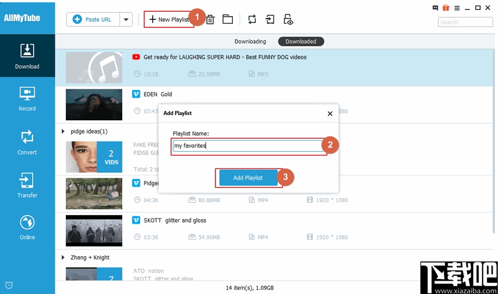The width and height of the screenshot is (499, 294).
Task: Click the private mode lock-eye icon
Action: 288,19
